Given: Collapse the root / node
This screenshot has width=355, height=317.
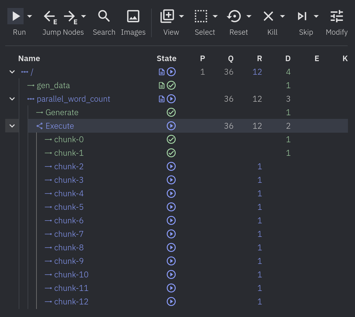Looking at the screenshot, I should pos(12,72).
